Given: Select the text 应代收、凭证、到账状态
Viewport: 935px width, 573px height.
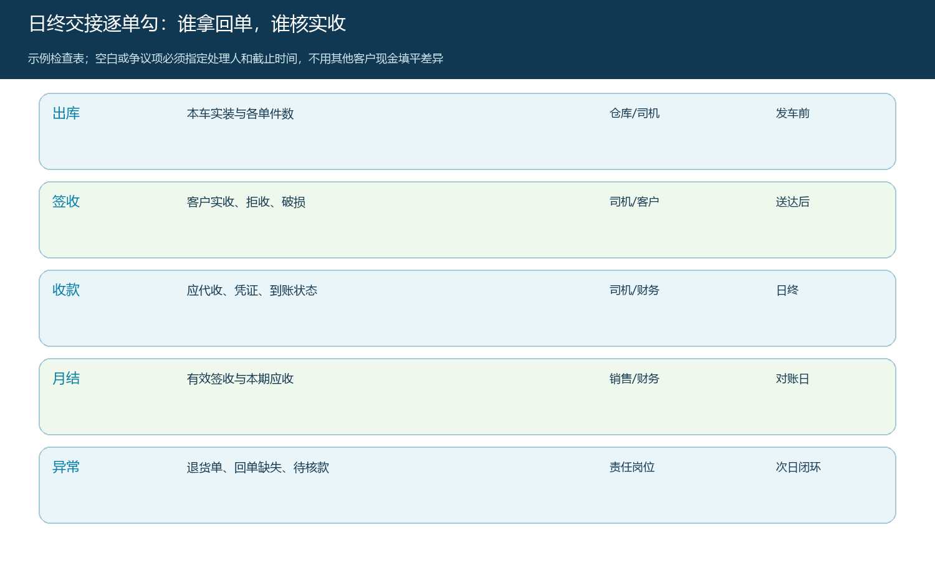Looking at the screenshot, I should pos(252,290).
